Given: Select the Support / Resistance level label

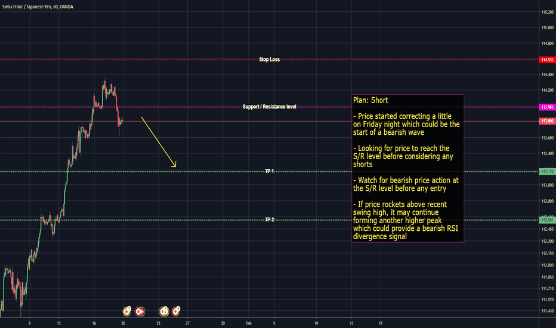Looking at the screenshot, I should click(x=269, y=107).
